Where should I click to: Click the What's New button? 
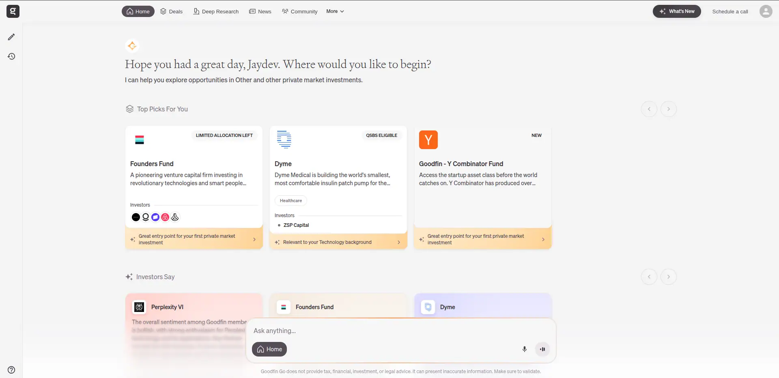[677, 11]
